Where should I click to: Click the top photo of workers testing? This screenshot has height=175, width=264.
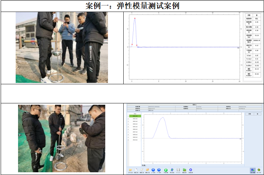[x=62, y=47]
